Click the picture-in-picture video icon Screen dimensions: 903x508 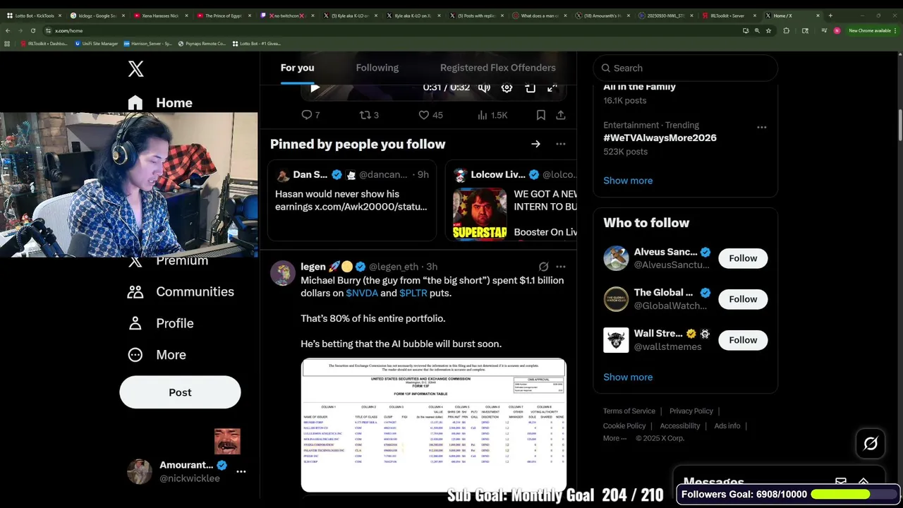[530, 87]
